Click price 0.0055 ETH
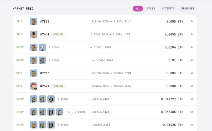 (174, 34)
